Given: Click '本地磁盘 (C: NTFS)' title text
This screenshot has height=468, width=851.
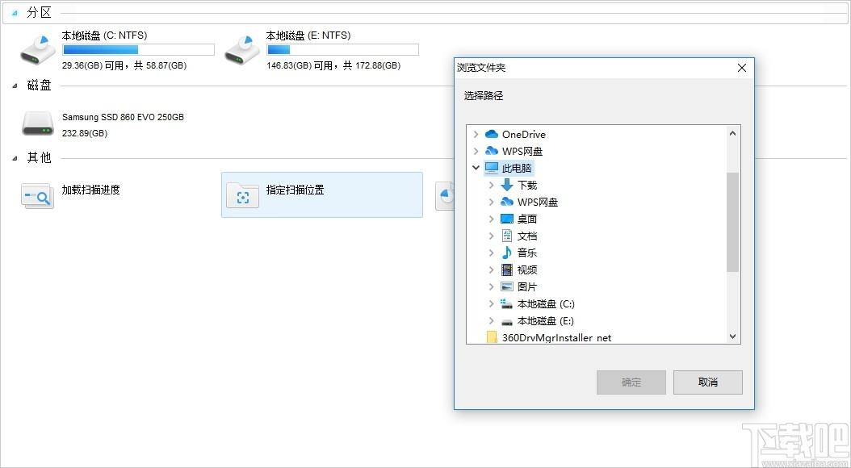Looking at the screenshot, I should point(104,36).
